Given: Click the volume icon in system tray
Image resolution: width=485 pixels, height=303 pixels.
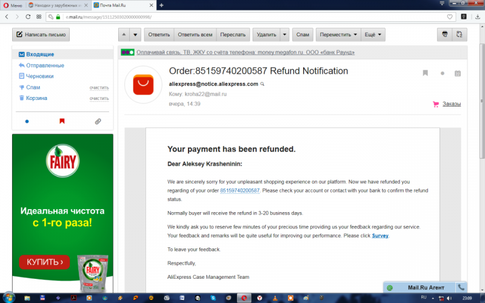Looking at the screenshot, I should coord(449,298).
